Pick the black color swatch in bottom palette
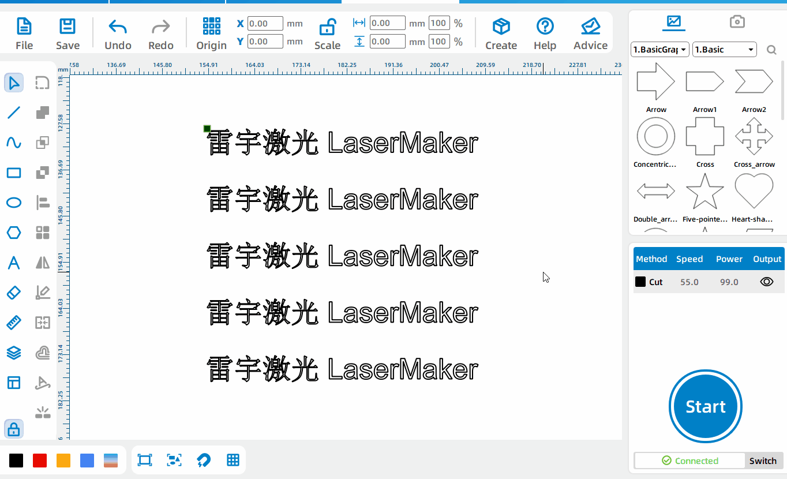The height and width of the screenshot is (479, 787). (16, 460)
